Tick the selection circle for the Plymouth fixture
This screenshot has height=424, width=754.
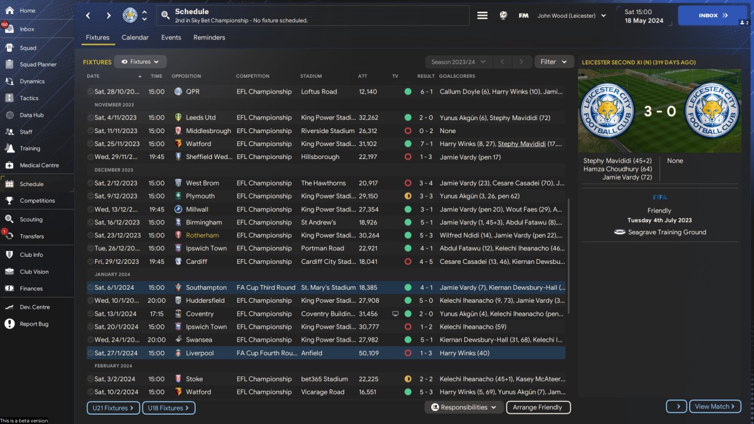[x=90, y=196]
